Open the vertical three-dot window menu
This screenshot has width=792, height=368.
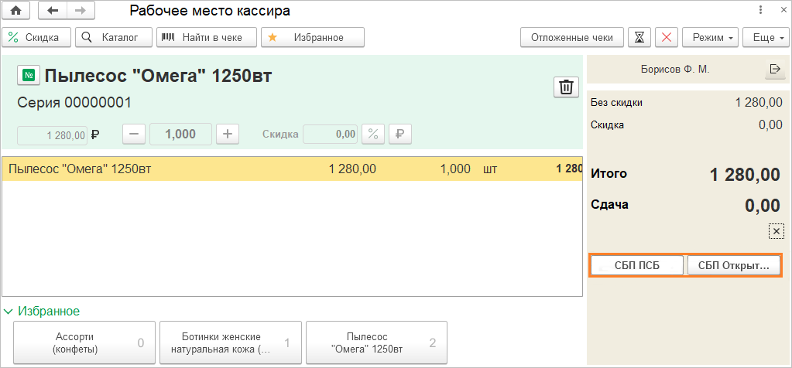[761, 10]
